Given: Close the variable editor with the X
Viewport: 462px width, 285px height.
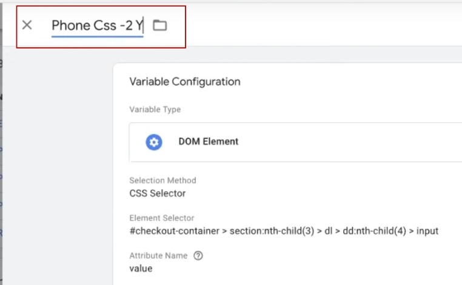Looking at the screenshot, I should point(27,25).
